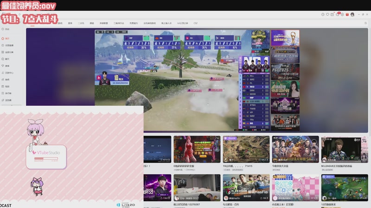
Task: Open the four-squares categories sidebar icon
Action: [3, 52]
